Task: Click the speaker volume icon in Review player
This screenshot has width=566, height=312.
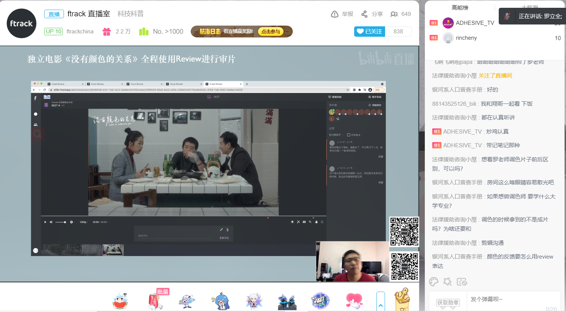Action: tap(51, 222)
